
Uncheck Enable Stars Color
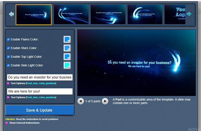[8, 48]
